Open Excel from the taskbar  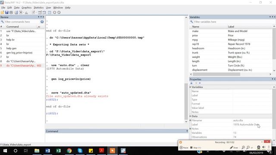pyautogui.click(x=59, y=151)
